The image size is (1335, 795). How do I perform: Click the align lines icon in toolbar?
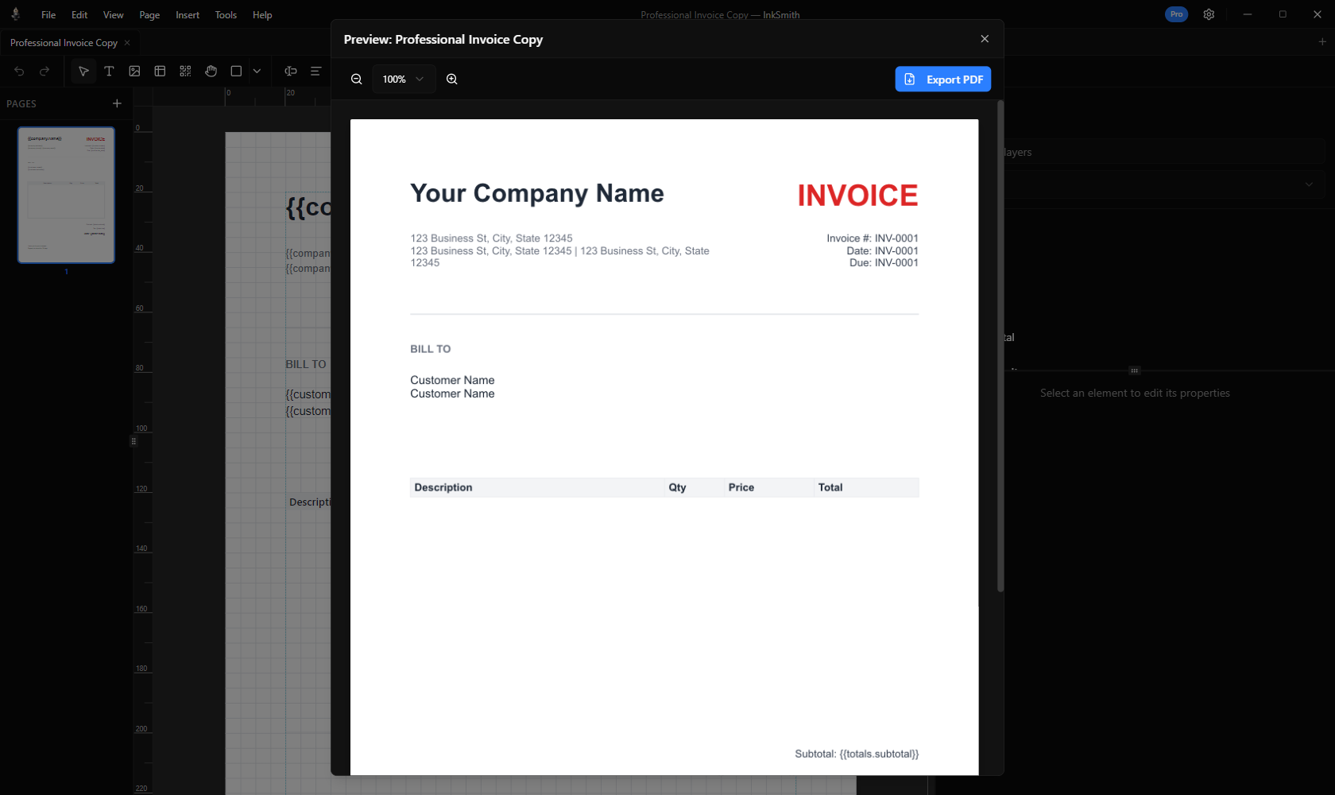[x=315, y=72]
